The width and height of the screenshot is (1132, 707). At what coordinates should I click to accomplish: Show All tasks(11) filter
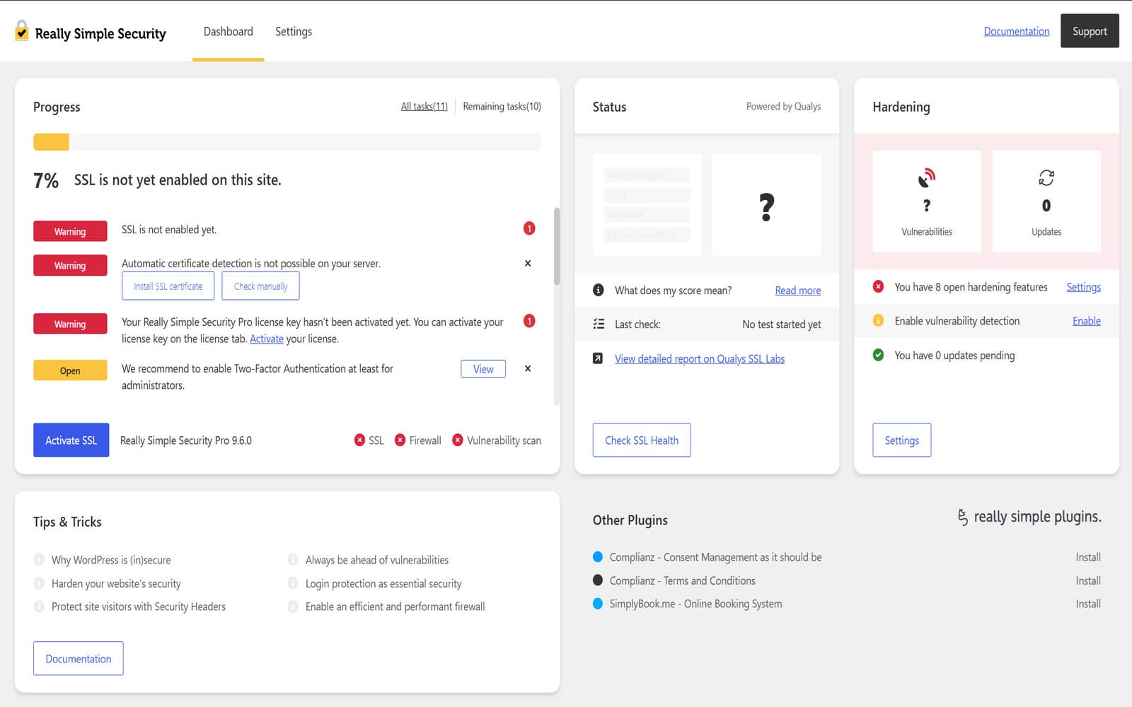[x=424, y=106]
